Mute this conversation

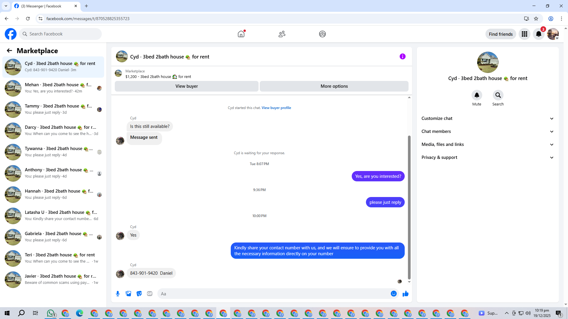click(477, 95)
